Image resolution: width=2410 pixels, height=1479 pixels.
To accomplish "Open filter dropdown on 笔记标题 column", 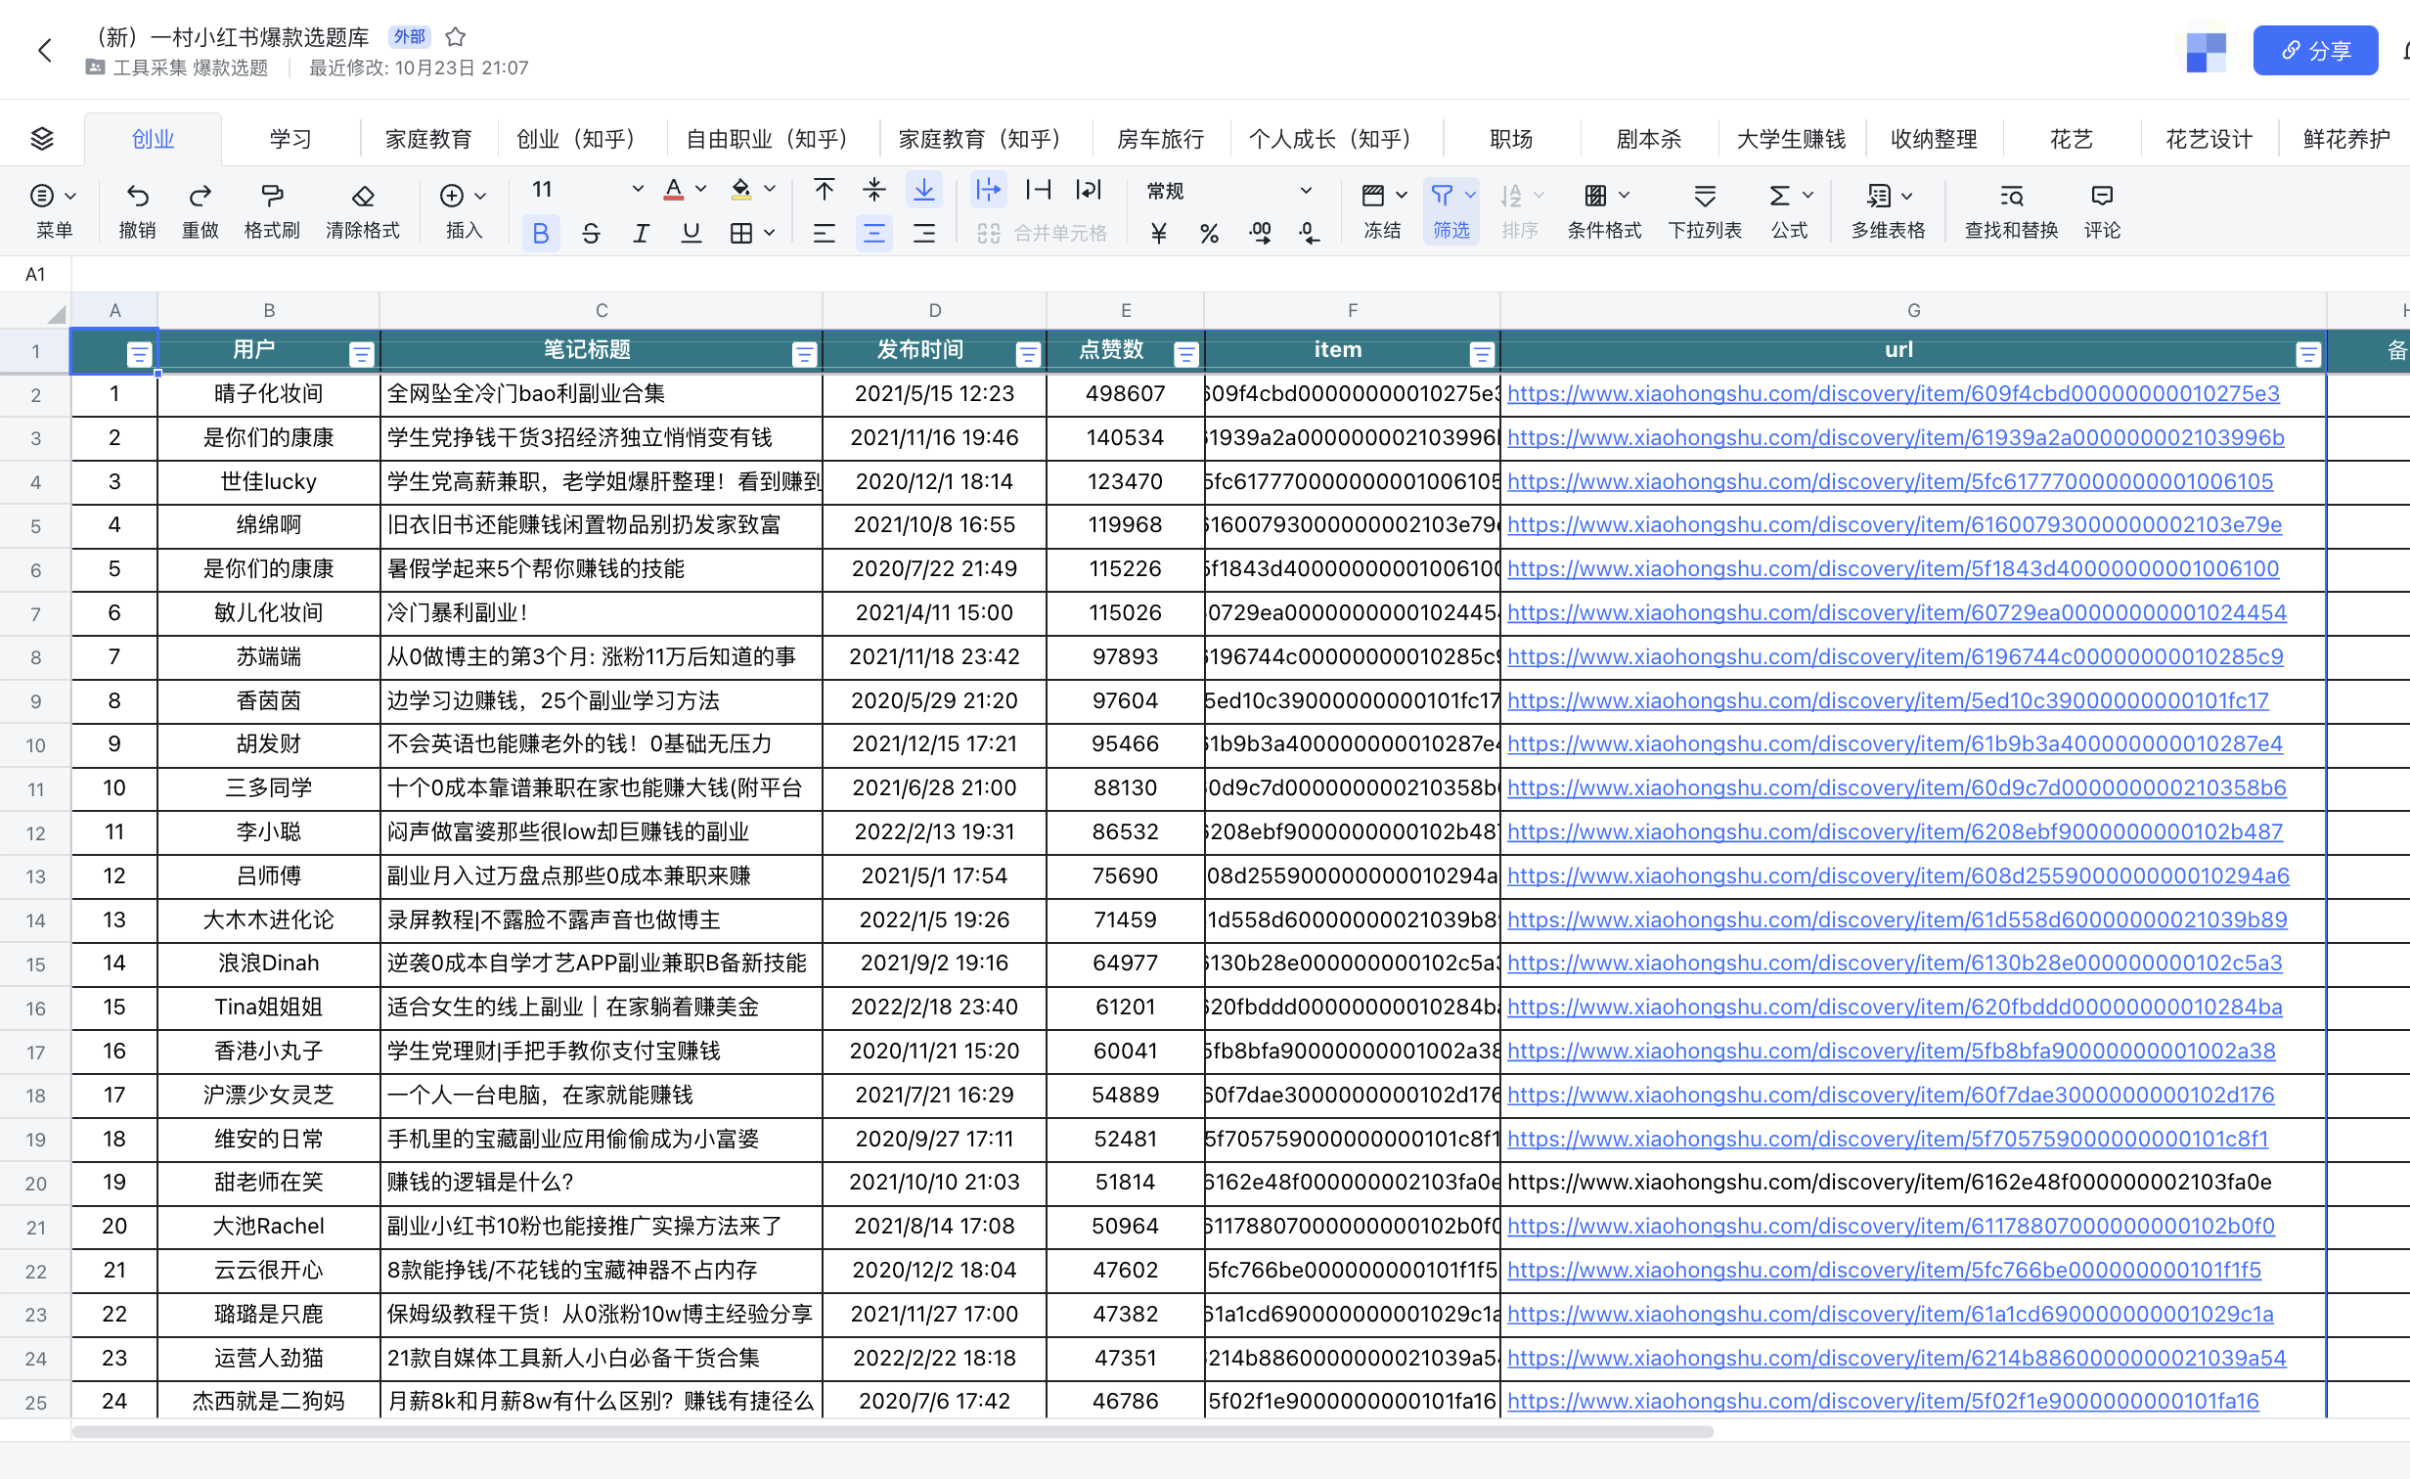I will coord(804,354).
